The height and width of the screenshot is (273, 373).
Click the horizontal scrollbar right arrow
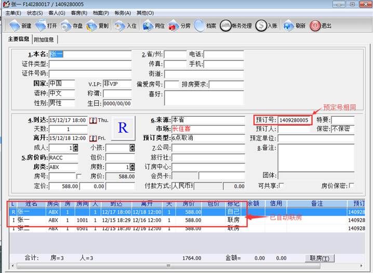click(362, 266)
